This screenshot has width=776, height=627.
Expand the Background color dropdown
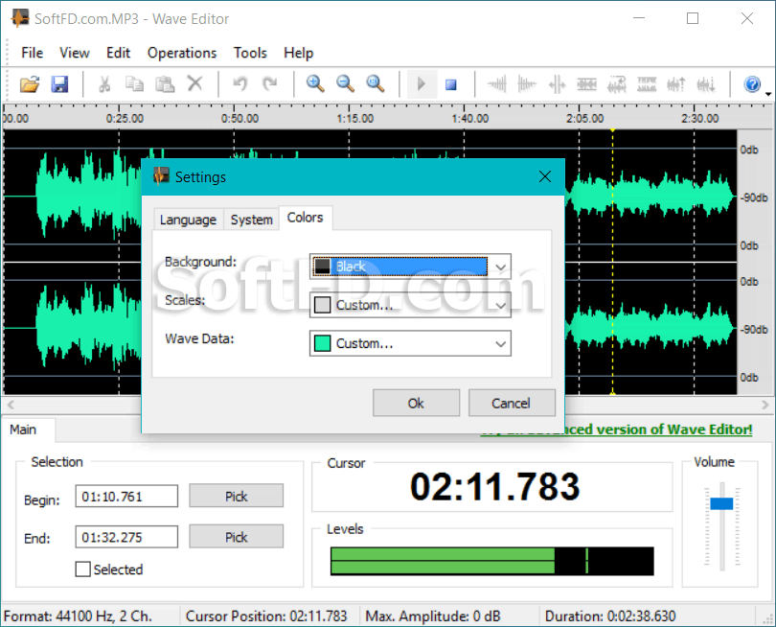[x=500, y=267]
